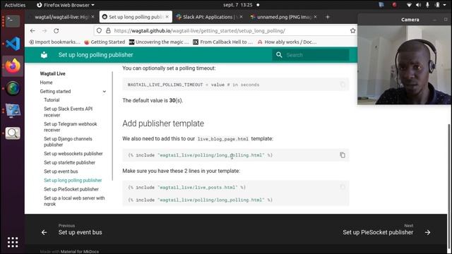Click the browser forward arrow
This screenshot has width=452, height=254.
tap(44, 31)
